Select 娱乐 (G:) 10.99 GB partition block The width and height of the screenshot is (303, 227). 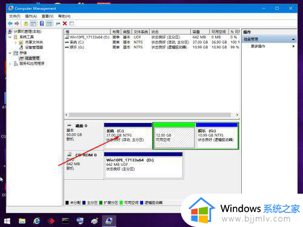tap(217, 136)
